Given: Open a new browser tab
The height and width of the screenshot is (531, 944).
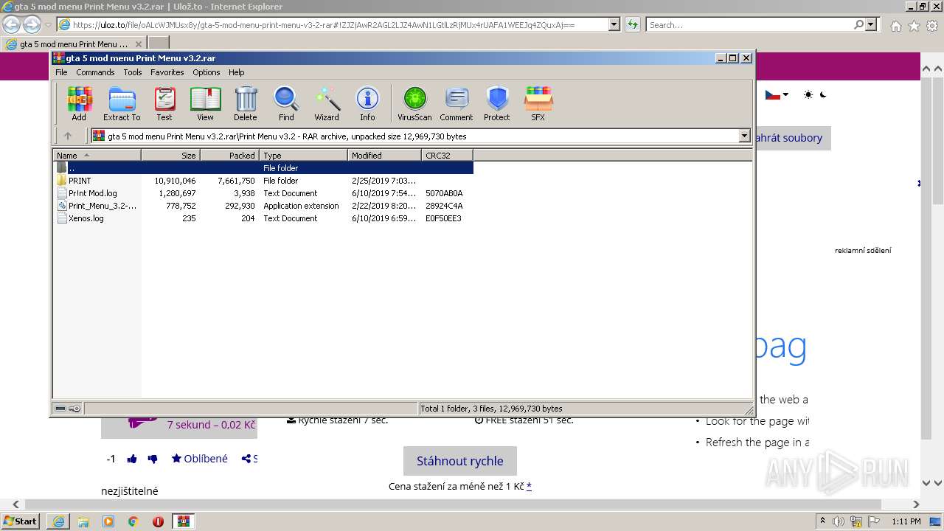Looking at the screenshot, I should pos(159,44).
